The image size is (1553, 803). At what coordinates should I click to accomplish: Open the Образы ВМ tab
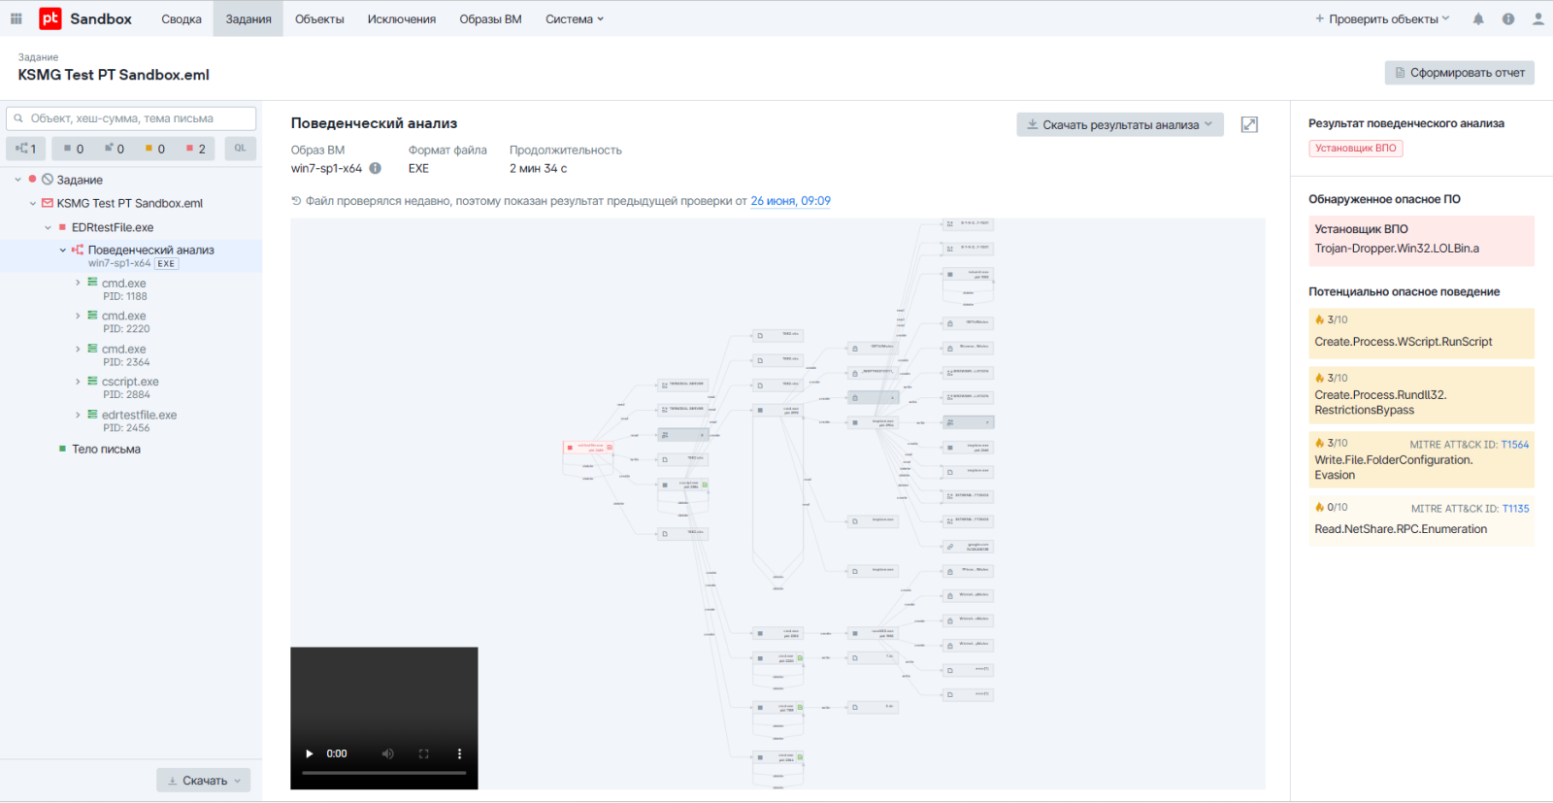pos(490,18)
